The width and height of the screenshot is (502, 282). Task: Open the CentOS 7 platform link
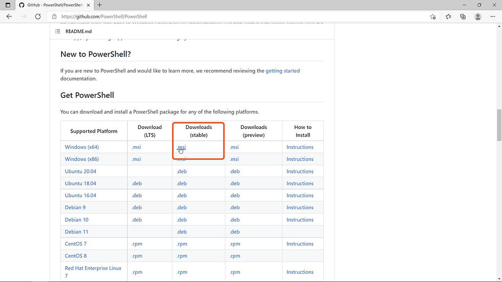pyautogui.click(x=76, y=244)
